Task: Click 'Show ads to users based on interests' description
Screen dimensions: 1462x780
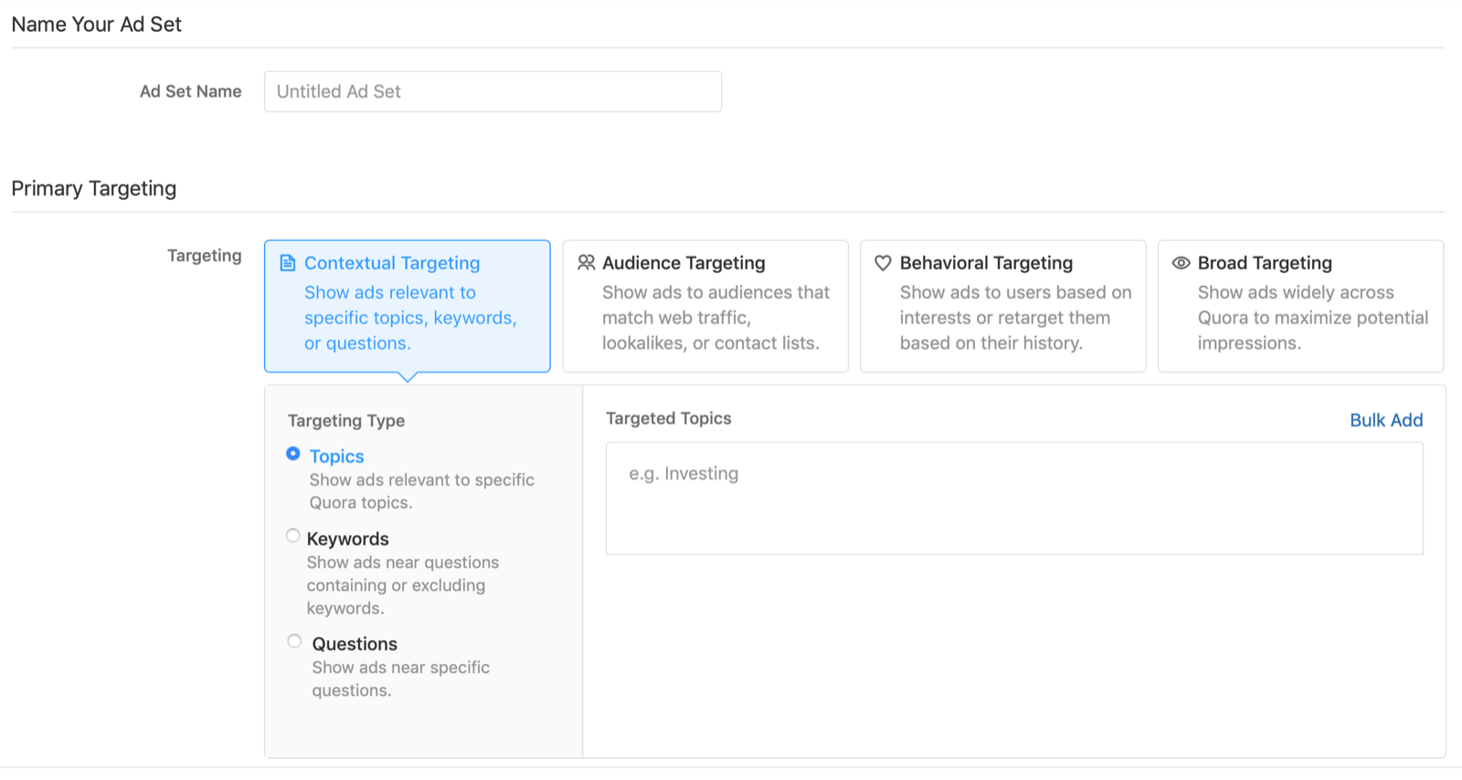Action: (x=1015, y=318)
